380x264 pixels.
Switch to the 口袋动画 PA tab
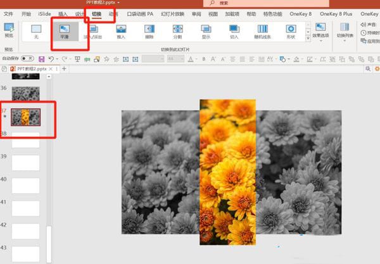pyautogui.click(x=140, y=14)
